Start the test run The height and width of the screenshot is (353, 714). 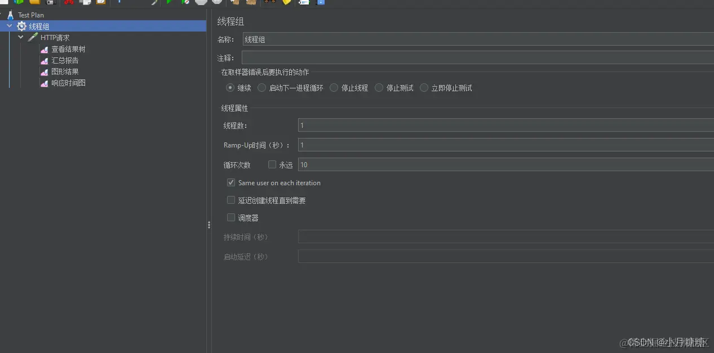coord(168,3)
